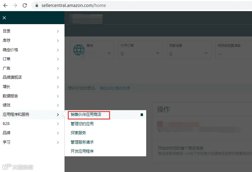Open the 买家消息 dropdown arrow
This screenshot has width=252, height=172.
pos(206,53)
